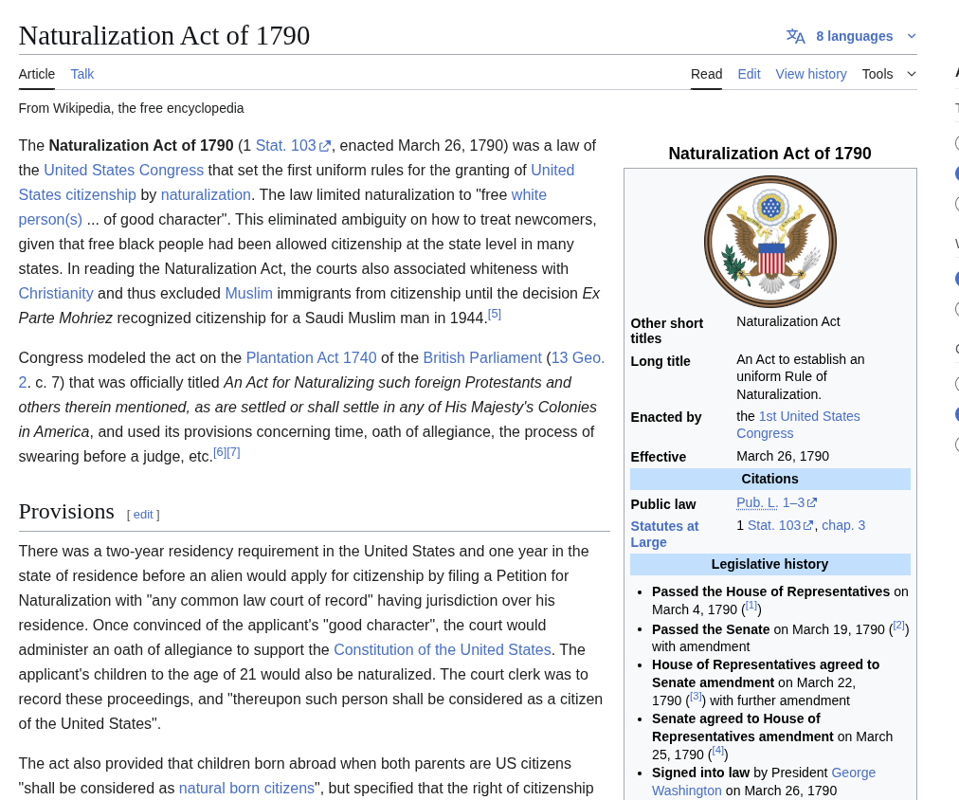
Task: Open the 1st United States Congress link
Action: coord(798,425)
